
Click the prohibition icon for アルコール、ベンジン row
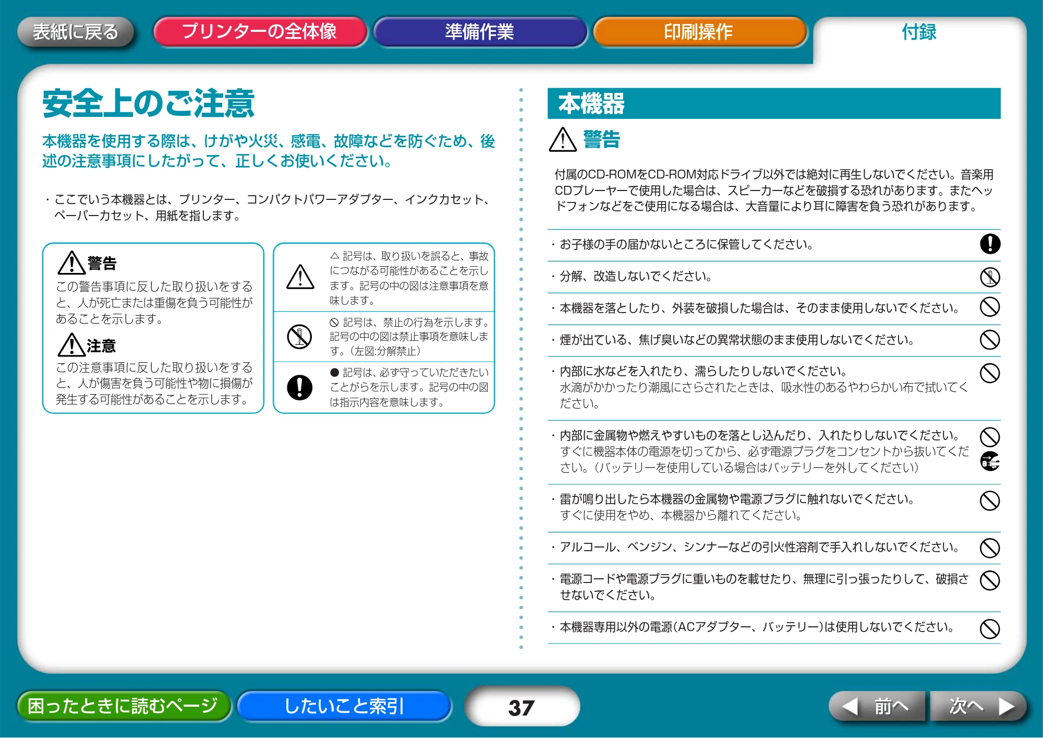click(x=990, y=548)
